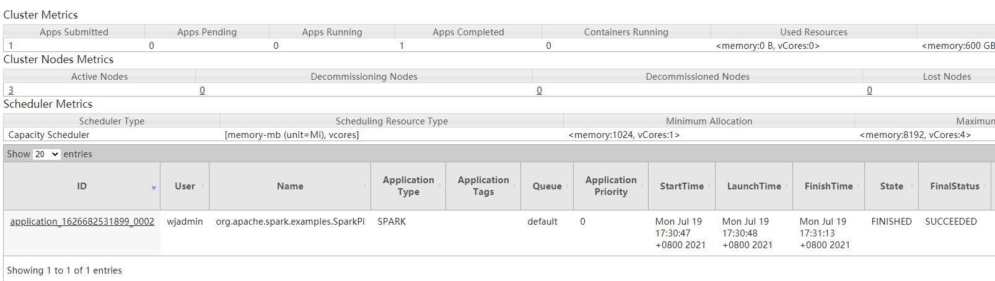Click the LaunchTime column sort icon
The height and width of the screenshot is (281, 995).
(x=787, y=186)
